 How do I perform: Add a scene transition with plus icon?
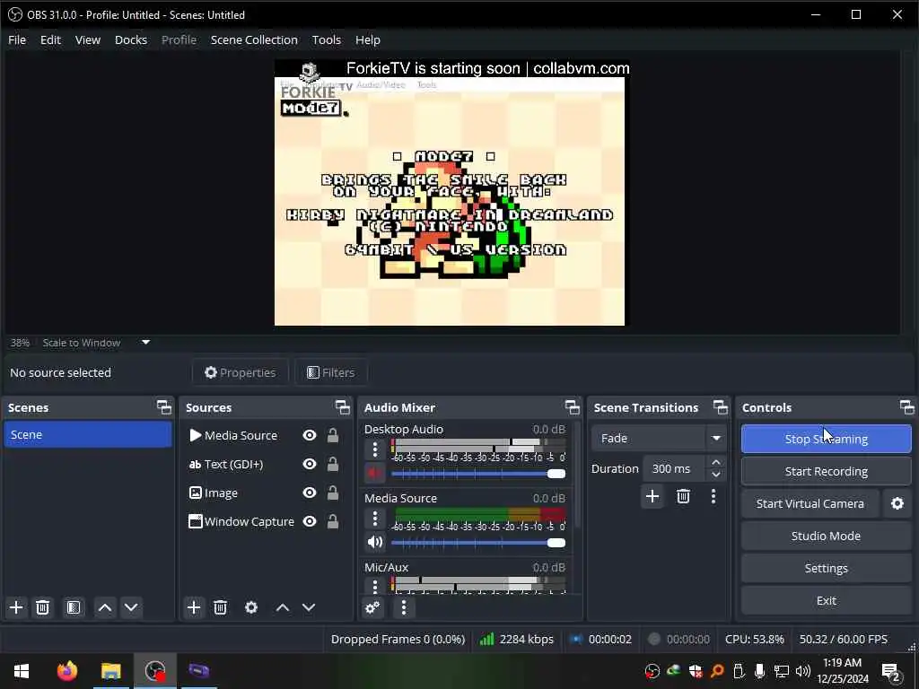click(652, 497)
